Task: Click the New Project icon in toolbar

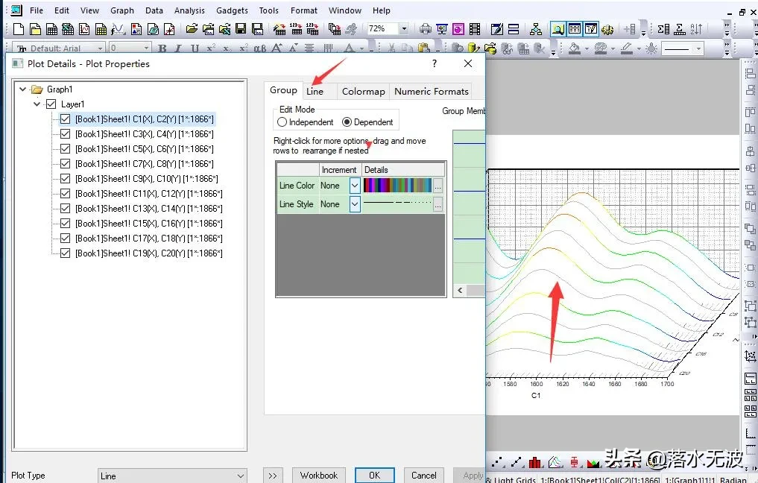Action: coord(19,29)
